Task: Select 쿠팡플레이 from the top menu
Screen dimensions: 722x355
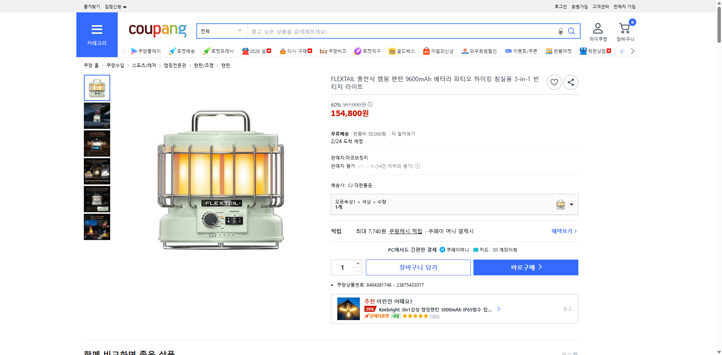Action: 147,51
